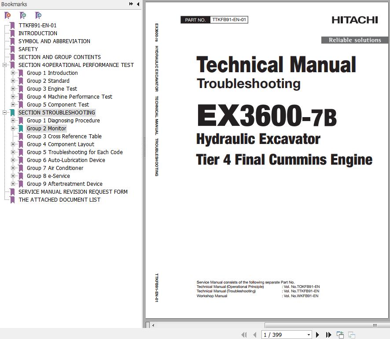This screenshot has width=390, height=339.
Task: Expand Group 3 Engine Test node
Action: (13, 89)
